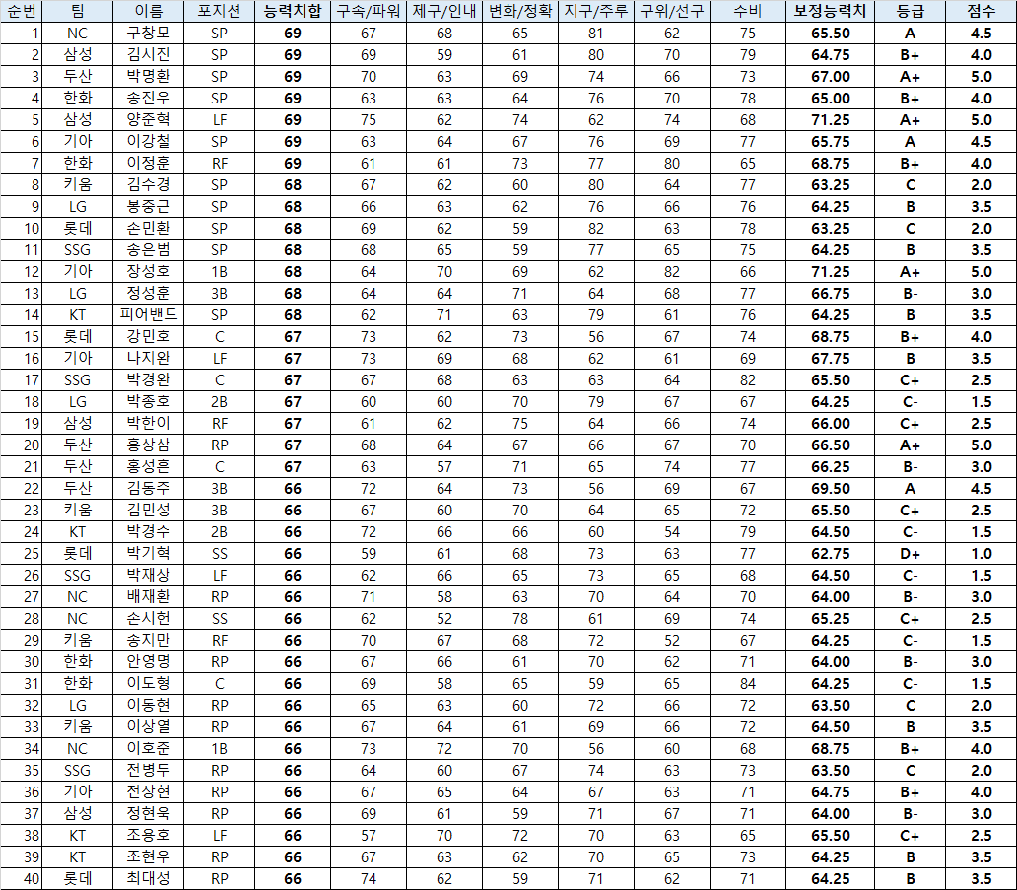Select the name cell 홍상삼
Viewport: 1017px width, 890px height.
(148, 445)
